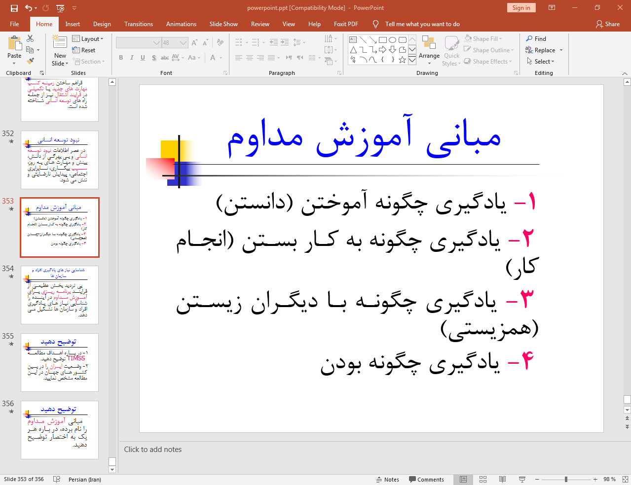Open Change Case dropdown
The height and width of the screenshot is (485, 631).
point(194,58)
